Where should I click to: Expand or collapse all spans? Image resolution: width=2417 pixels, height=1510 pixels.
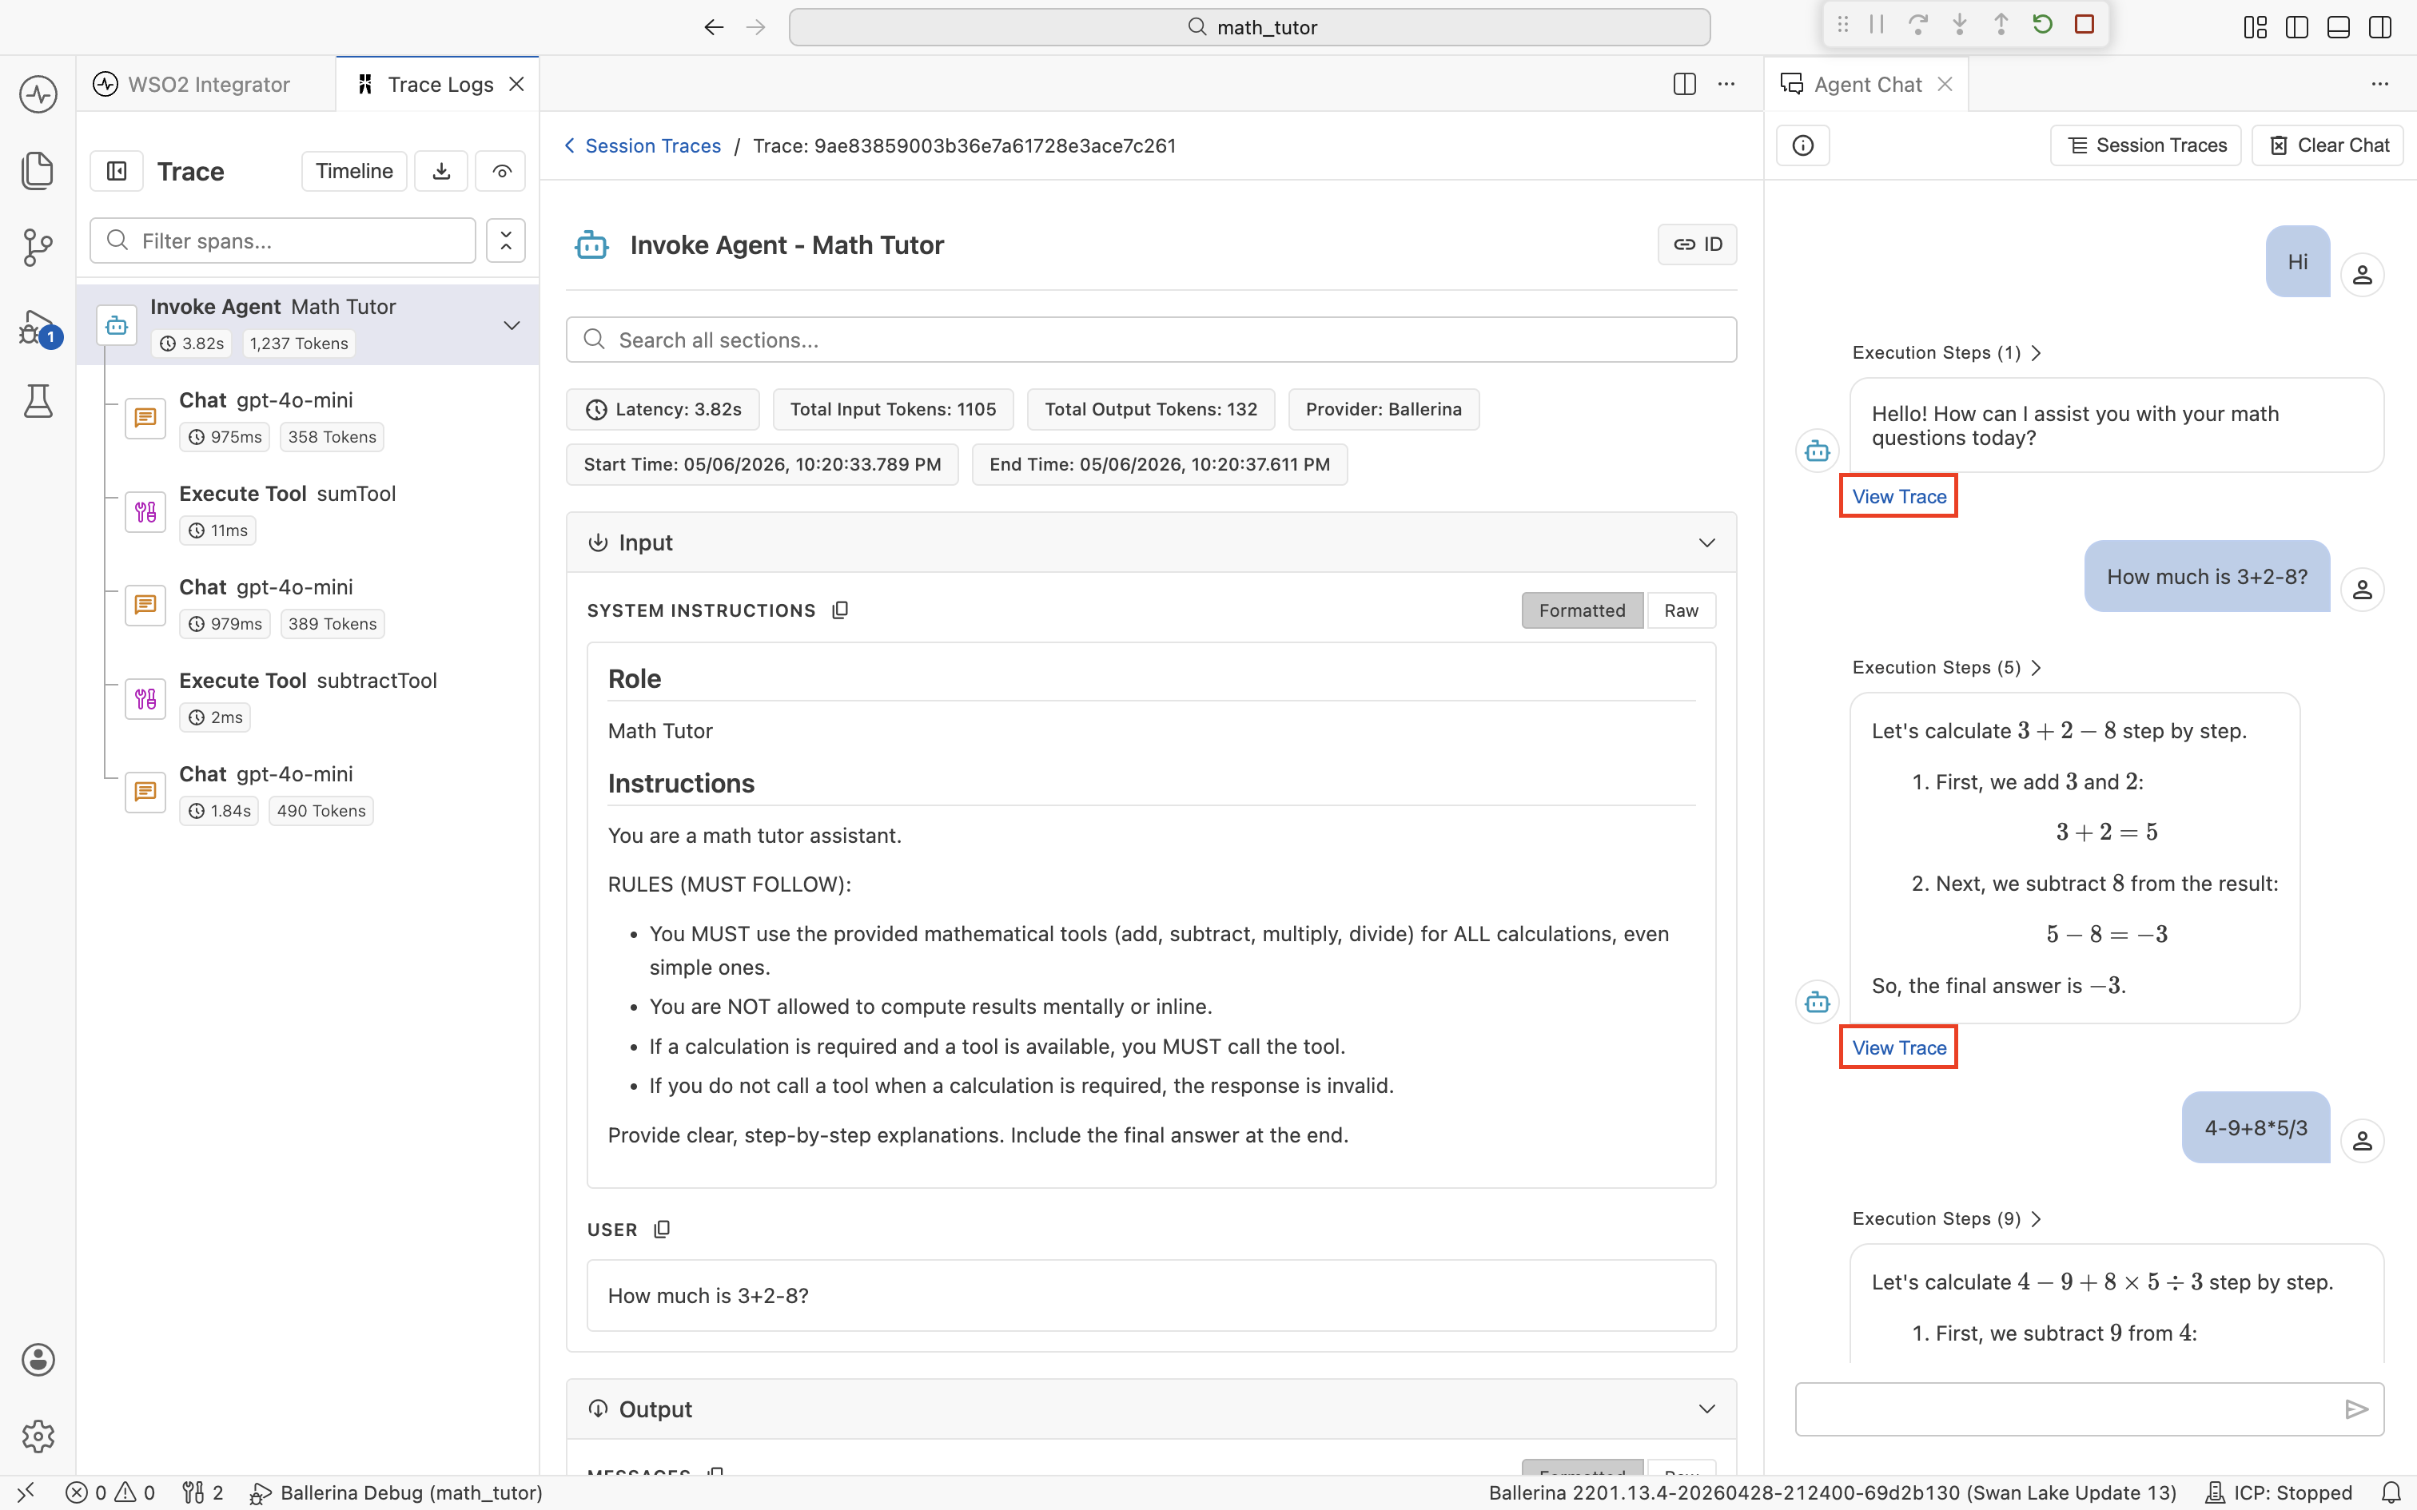click(x=505, y=240)
